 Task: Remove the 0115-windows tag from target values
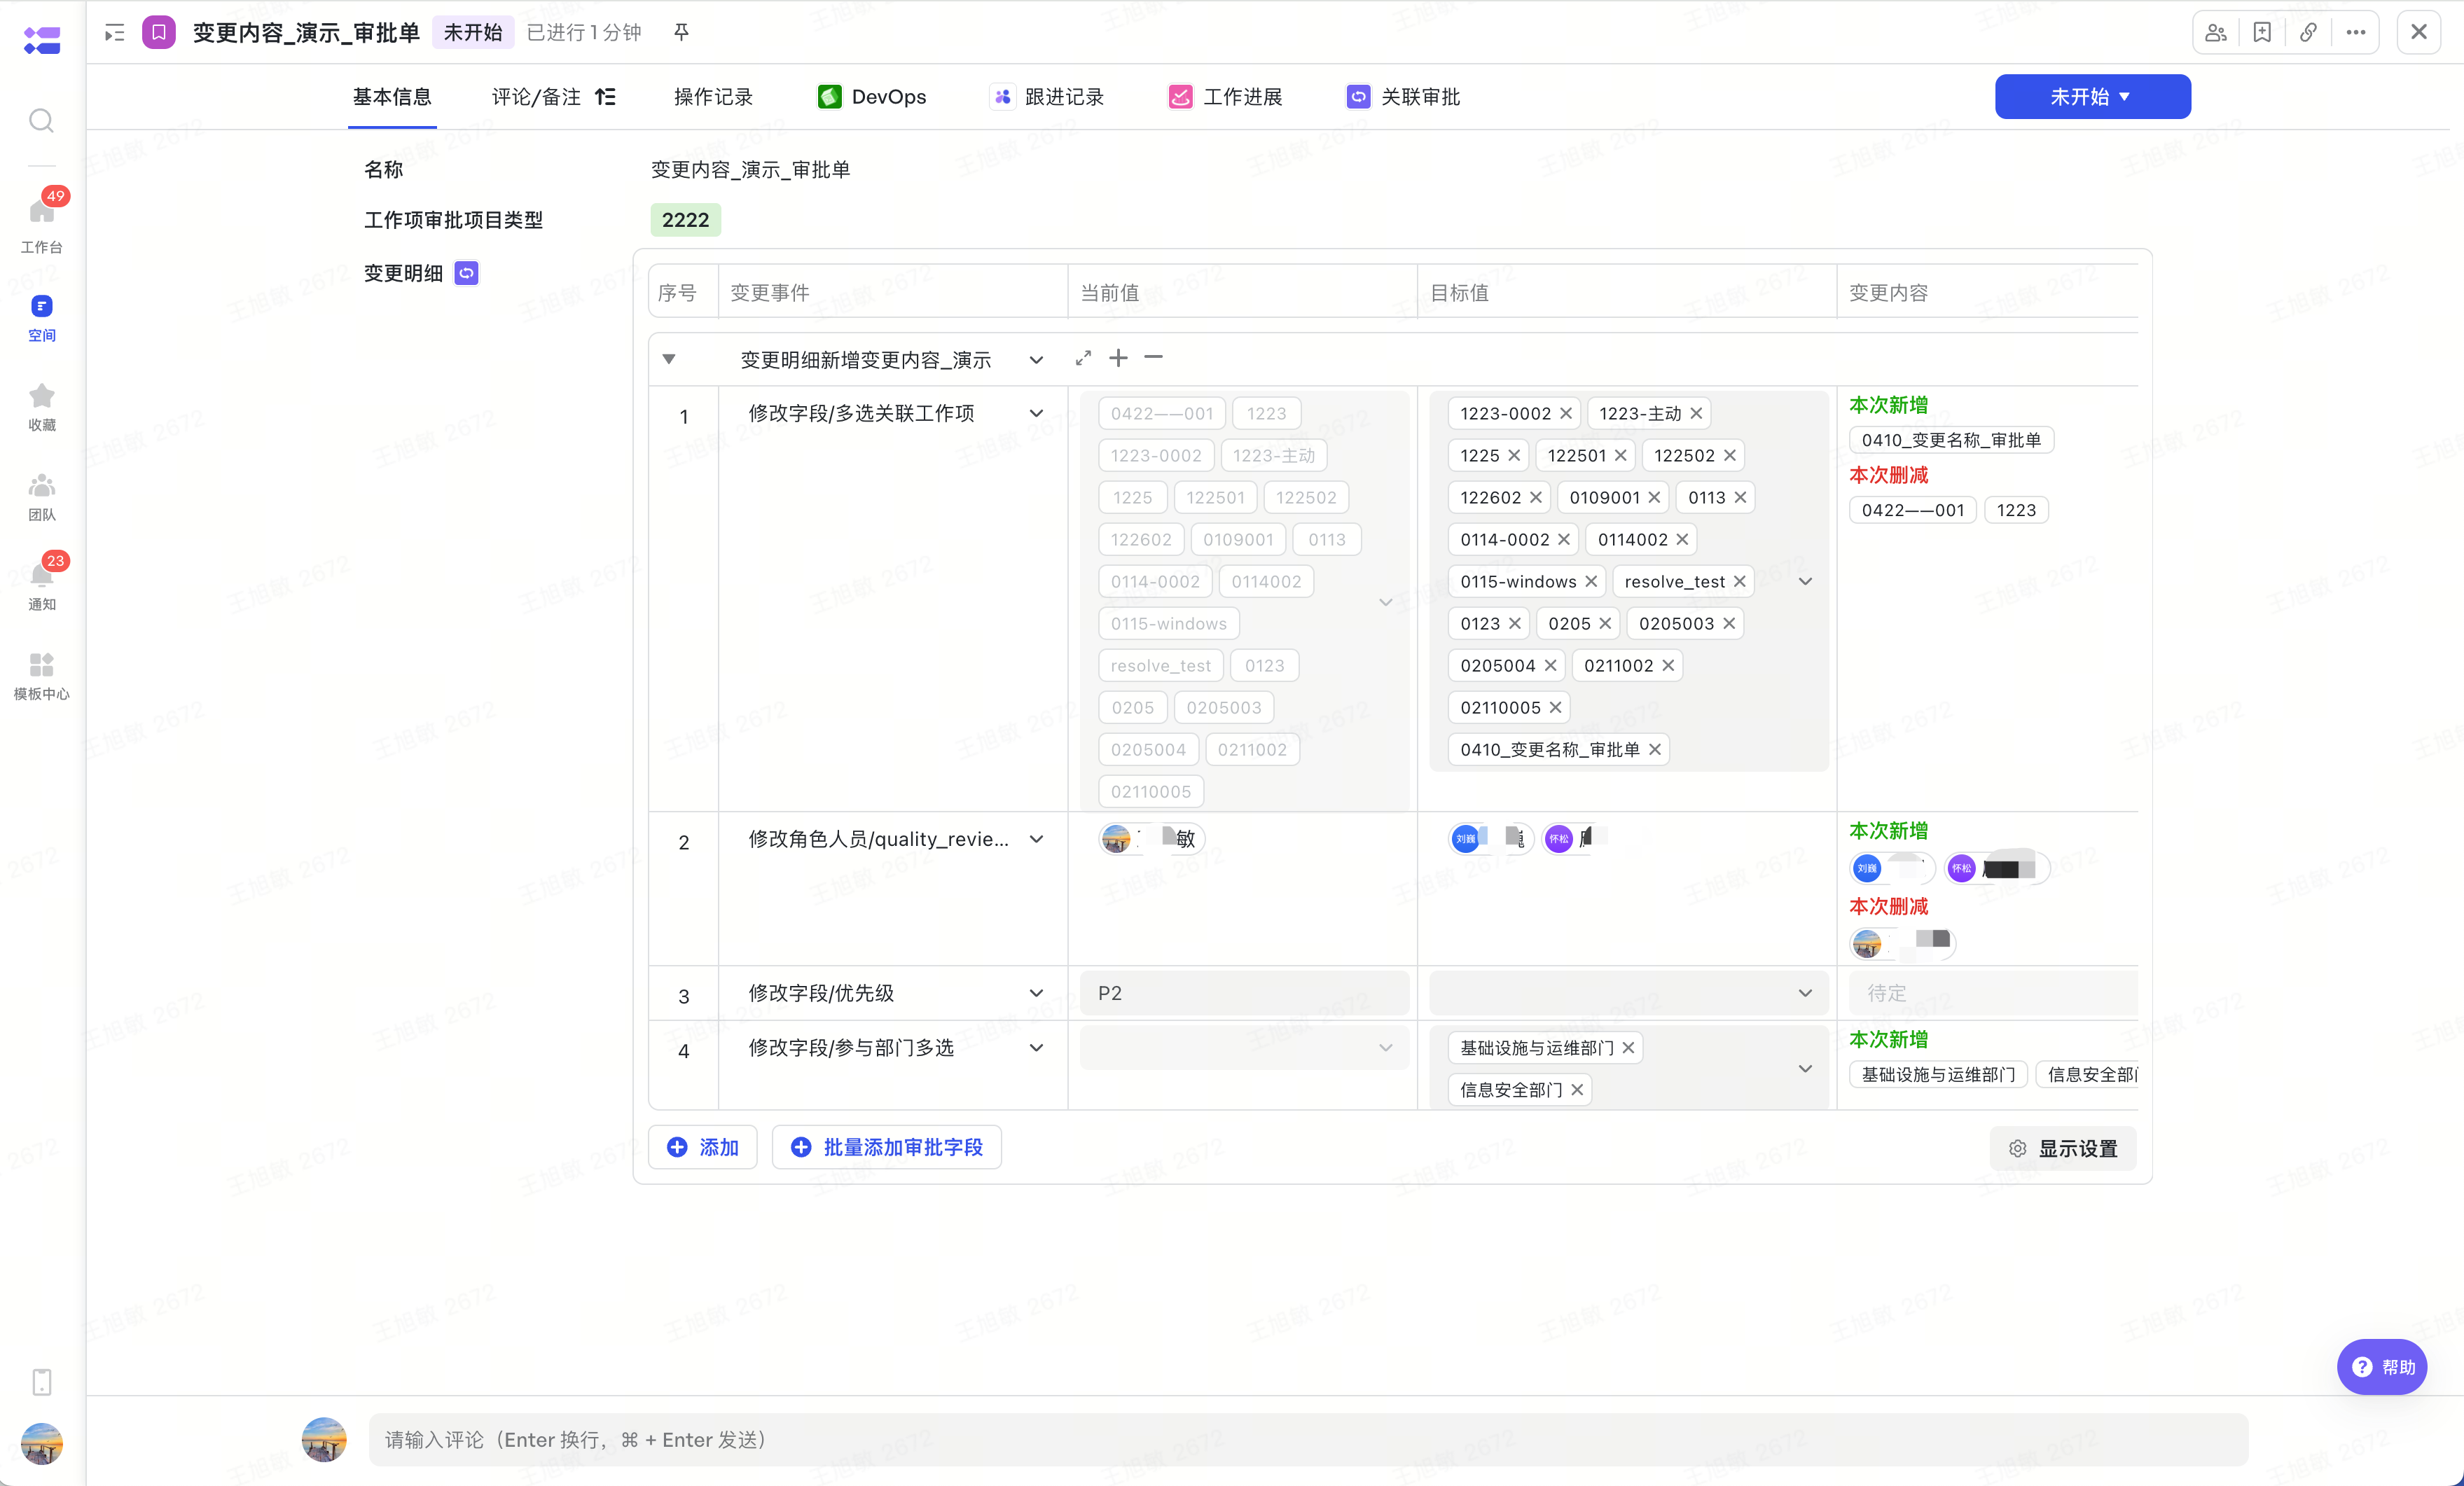1591,582
